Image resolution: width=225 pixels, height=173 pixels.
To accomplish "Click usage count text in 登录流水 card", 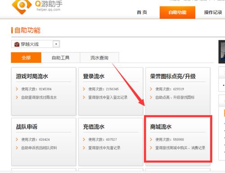I will click(x=103, y=89).
